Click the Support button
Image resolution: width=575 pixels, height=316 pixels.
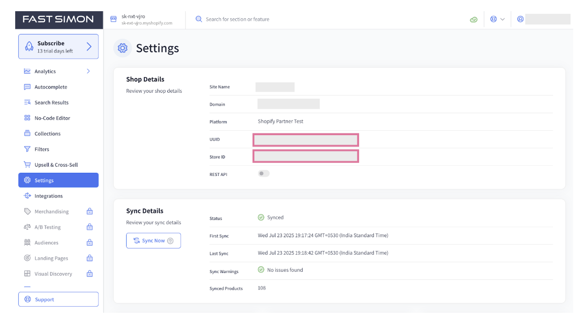58,299
